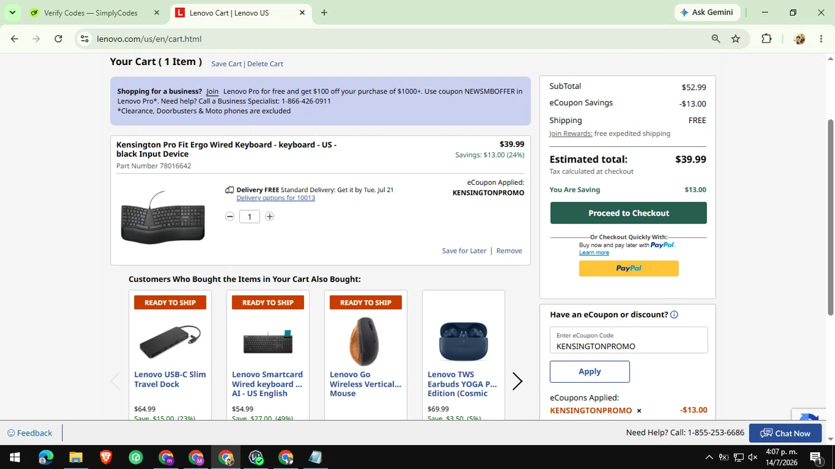The width and height of the screenshot is (835, 469).
Task: Click the Apply coupon button
Action: tap(590, 372)
